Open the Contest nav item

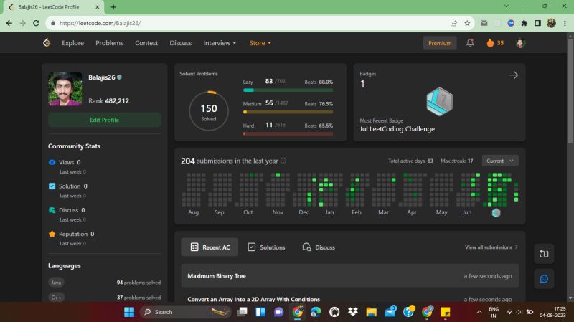(x=146, y=43)
